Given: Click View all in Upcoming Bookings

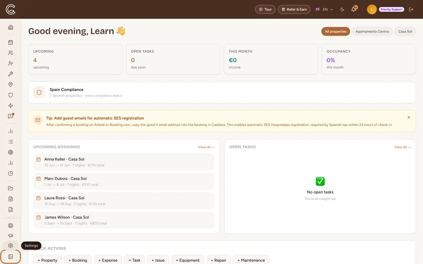Looking at the screenshot, I should pos(206,147).
